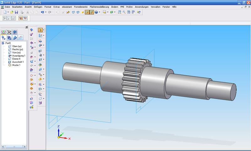Click the Open folder icon
The width and height of the screenshot is (251, 151).
pyautogui.click(x=12, y=12)
